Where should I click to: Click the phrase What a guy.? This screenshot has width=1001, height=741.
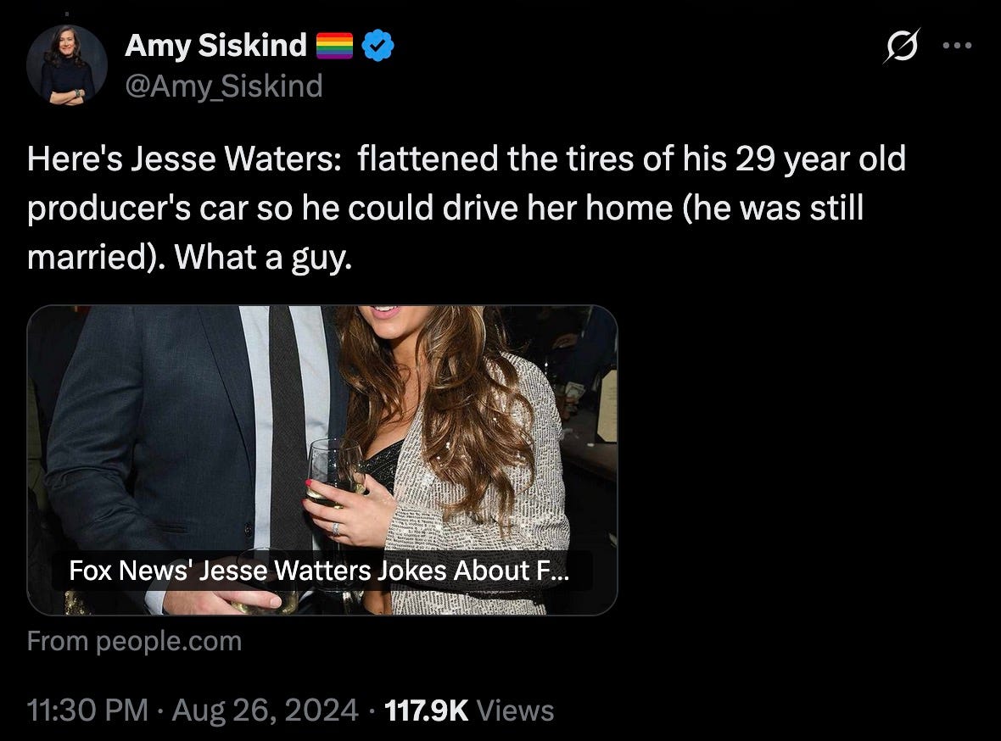[263, 257]
